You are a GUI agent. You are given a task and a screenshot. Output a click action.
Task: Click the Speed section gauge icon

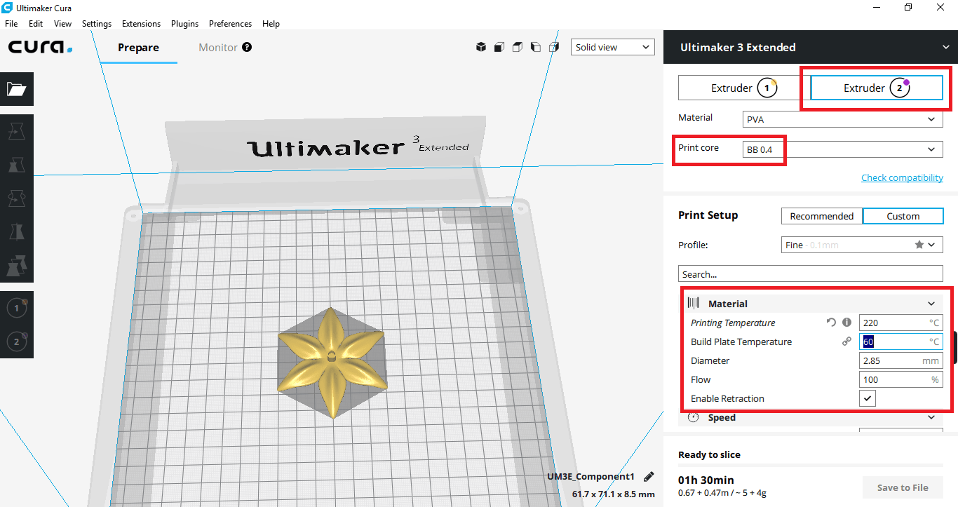693,417
